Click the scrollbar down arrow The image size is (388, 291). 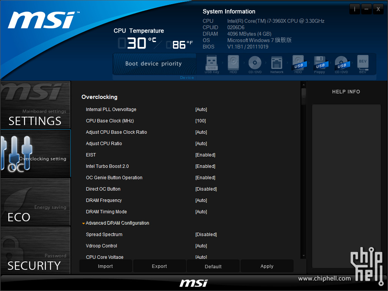click(304, 256)
